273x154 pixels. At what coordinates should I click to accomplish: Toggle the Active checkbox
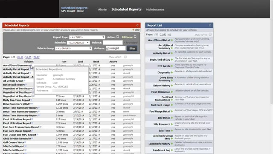(118, 37)
